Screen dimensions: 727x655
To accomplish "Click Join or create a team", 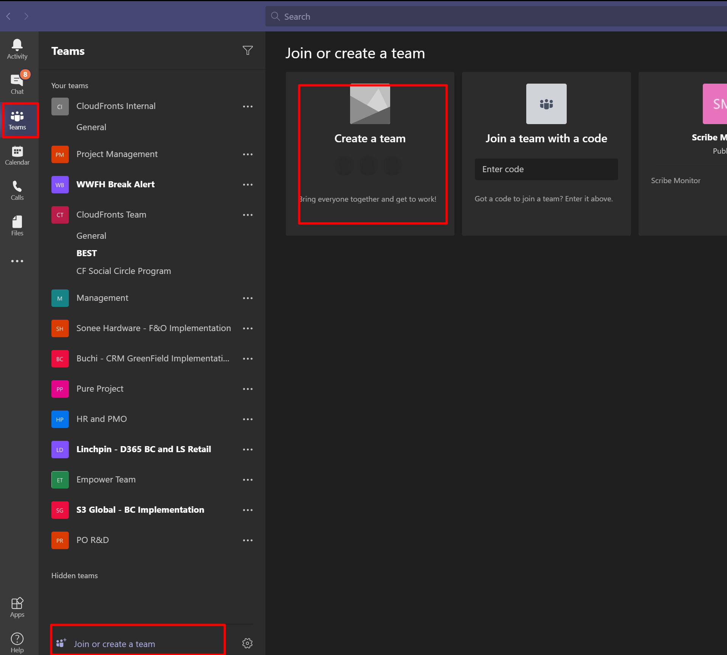I will point(115,643).
